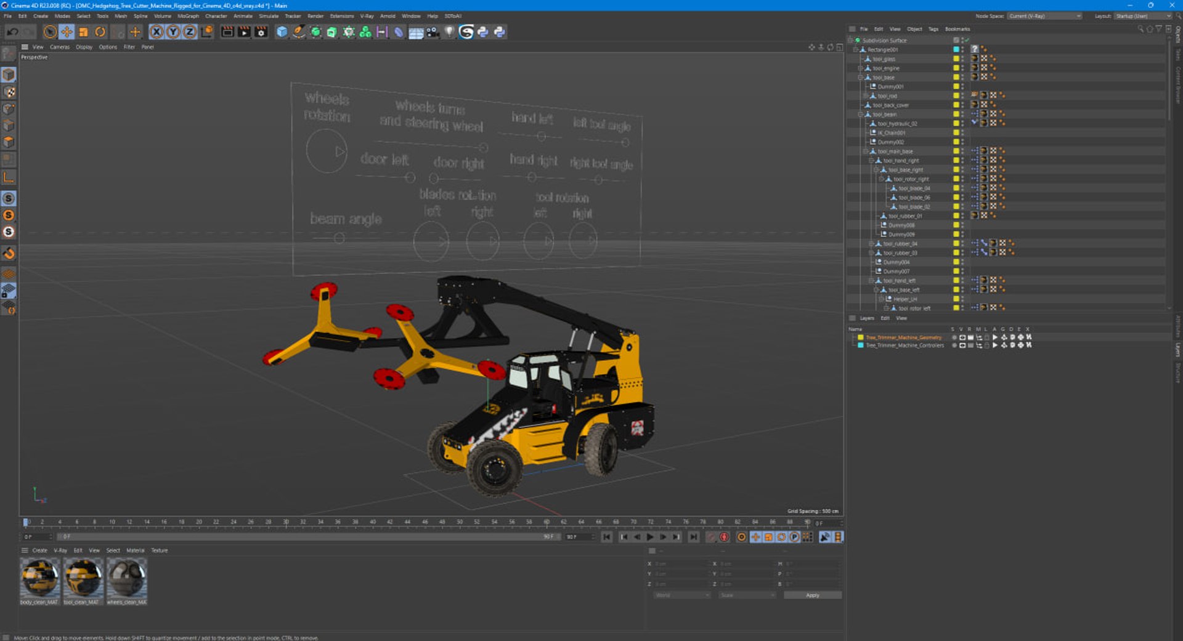Select the Move tool in top toolbar
This screenshot has height=641, width=1183.
(67, 32)
